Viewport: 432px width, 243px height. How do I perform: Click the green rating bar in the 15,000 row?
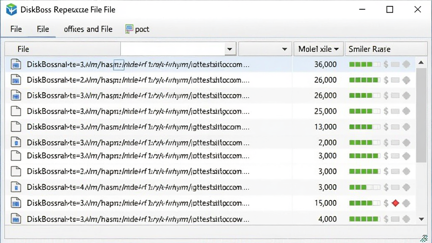[x=364, y=203]
